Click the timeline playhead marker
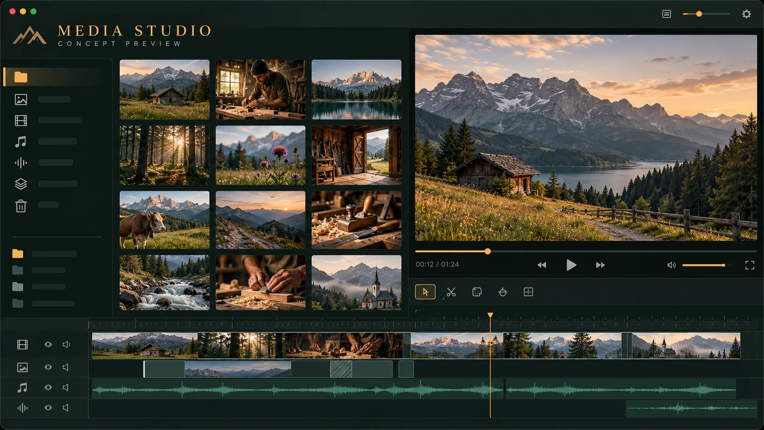Image resolution: width=764 pixels, height=430 pixels. (490, 315)
